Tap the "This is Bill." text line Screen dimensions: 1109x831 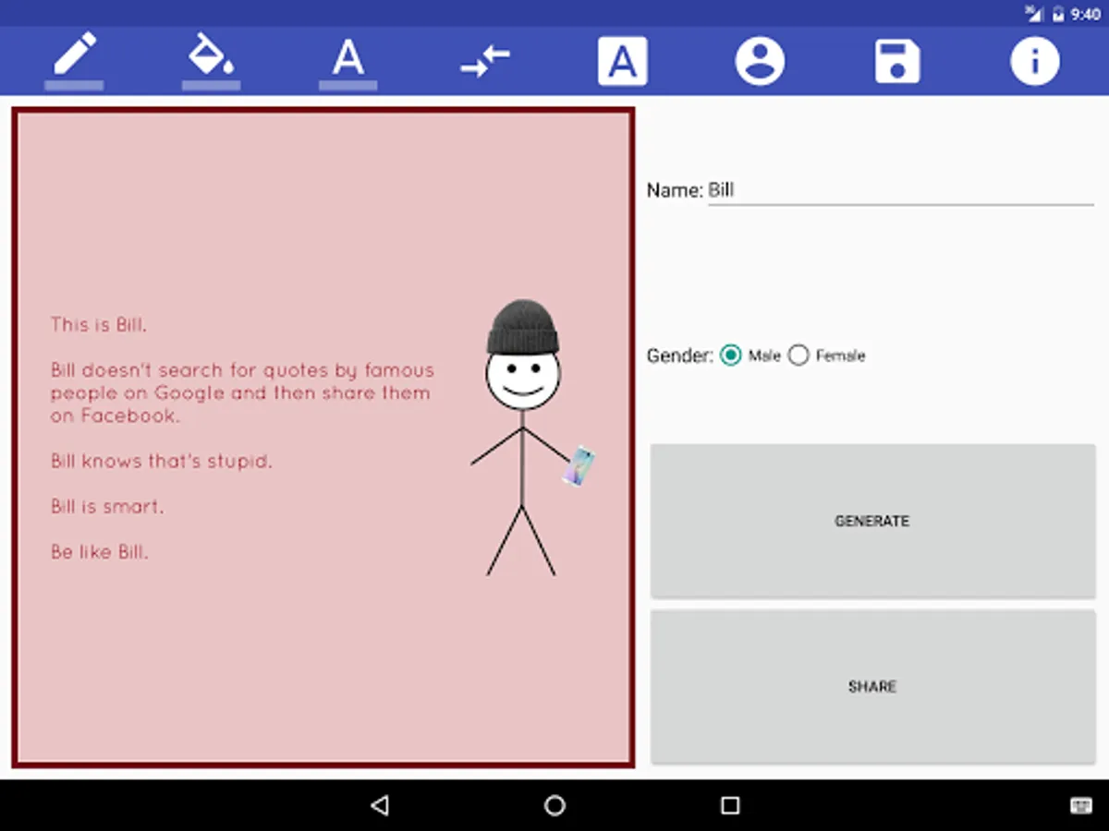point(99,325)
